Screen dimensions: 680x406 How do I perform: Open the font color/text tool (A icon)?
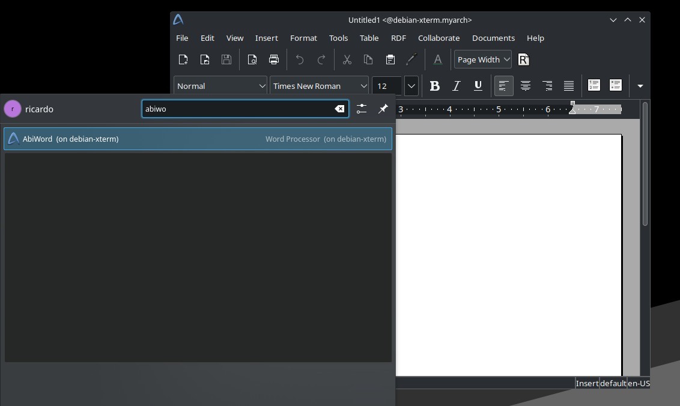coord(438,59)
